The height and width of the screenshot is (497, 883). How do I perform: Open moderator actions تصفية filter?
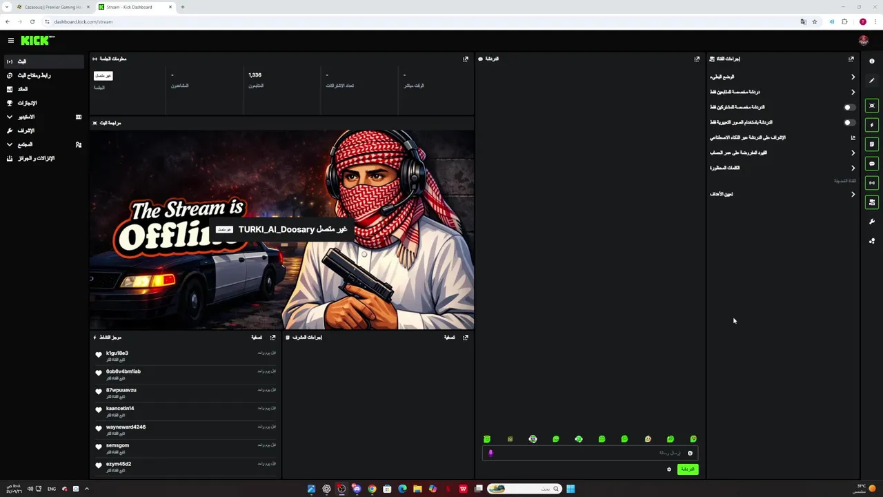pos(449,338)
